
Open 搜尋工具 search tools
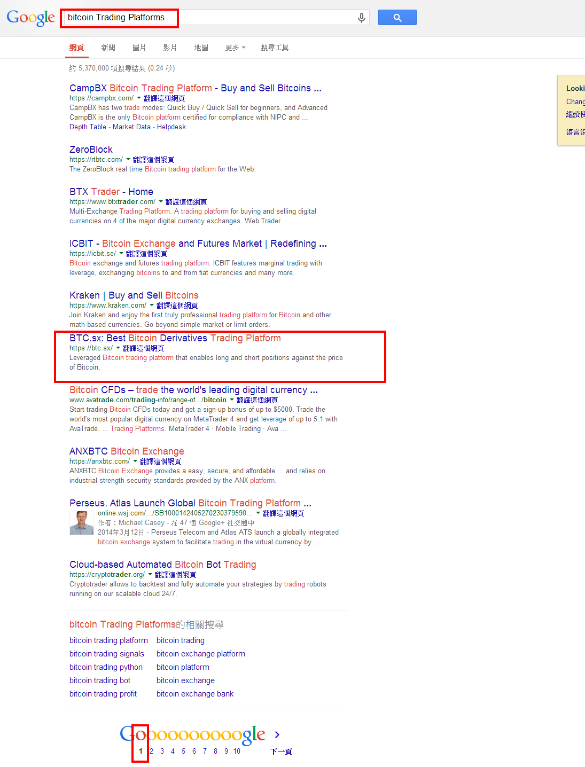tap(275, 48)
